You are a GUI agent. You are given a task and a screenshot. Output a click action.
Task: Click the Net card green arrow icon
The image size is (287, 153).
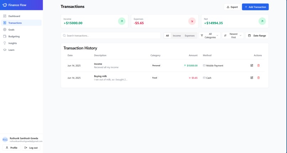(x=262, y=21)
